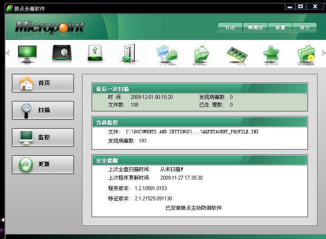326x239 pixels.
Task: Open the 设置 settings tab
Action: click(280, 27)
